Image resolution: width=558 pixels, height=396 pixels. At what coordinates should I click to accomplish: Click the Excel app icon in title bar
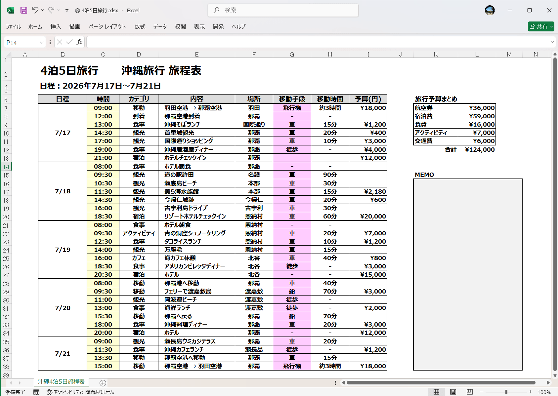click(10, 10)
